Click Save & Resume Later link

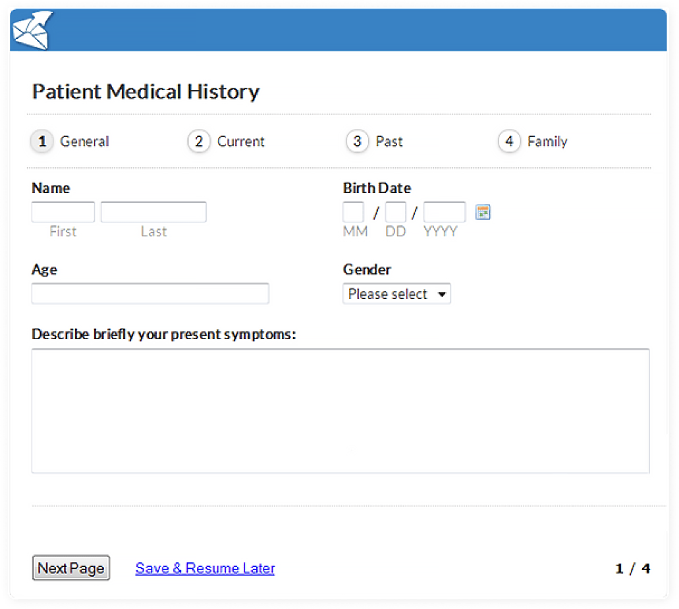(x=205, y=568)
